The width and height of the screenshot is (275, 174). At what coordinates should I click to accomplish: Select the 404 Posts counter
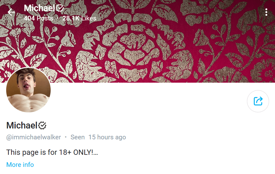pyautogui.click(x=38, y=18)
